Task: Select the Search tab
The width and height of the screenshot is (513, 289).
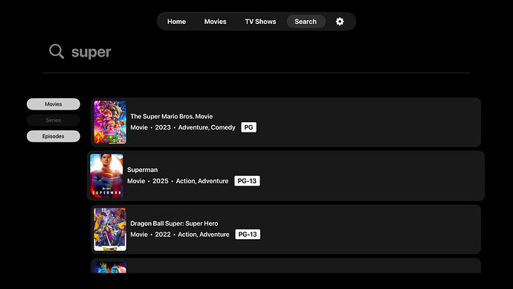Action: (x=306, y=22)
